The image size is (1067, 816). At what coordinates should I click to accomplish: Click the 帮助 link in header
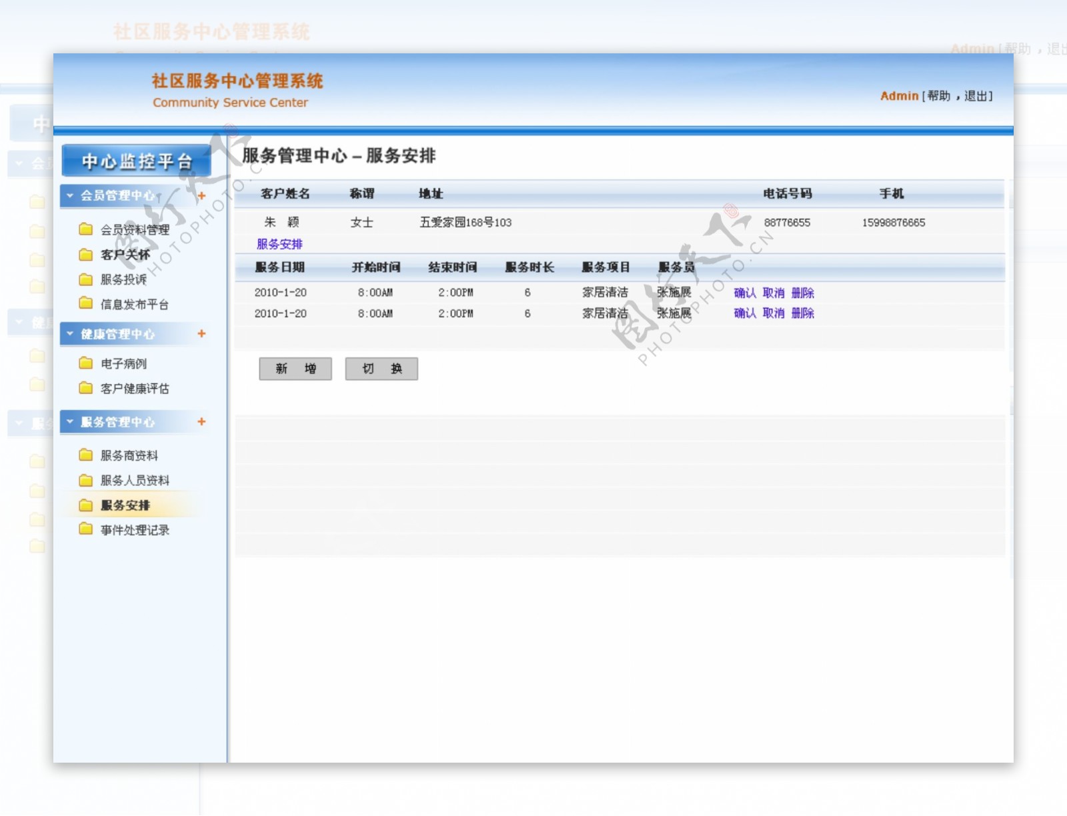938,96
